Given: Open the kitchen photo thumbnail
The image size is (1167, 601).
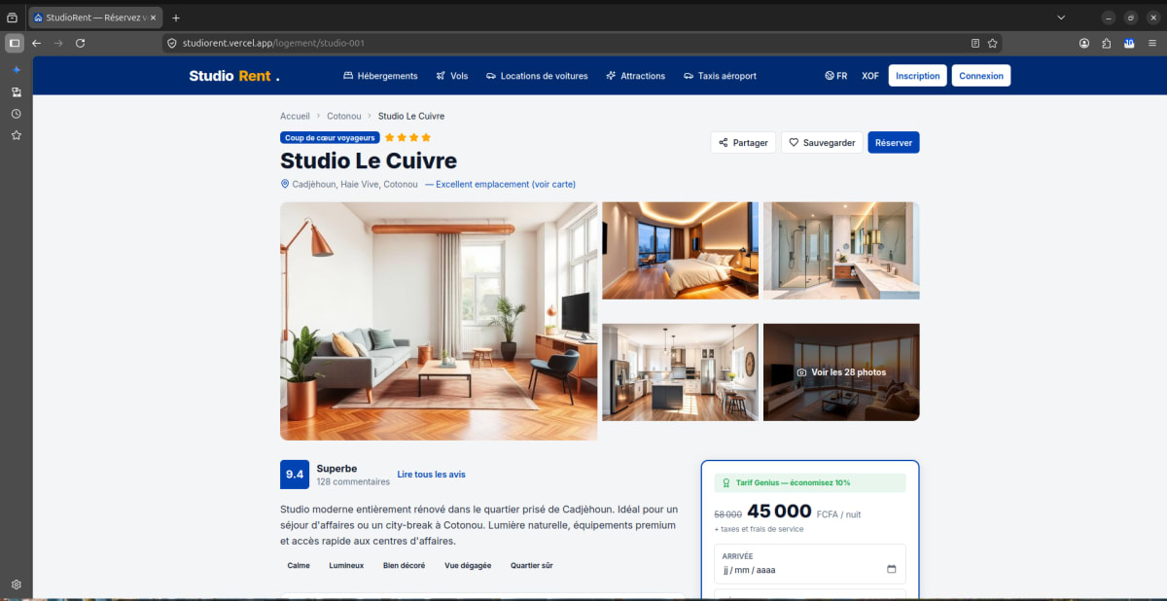Looking at the screenshot, I should [680, 372].
